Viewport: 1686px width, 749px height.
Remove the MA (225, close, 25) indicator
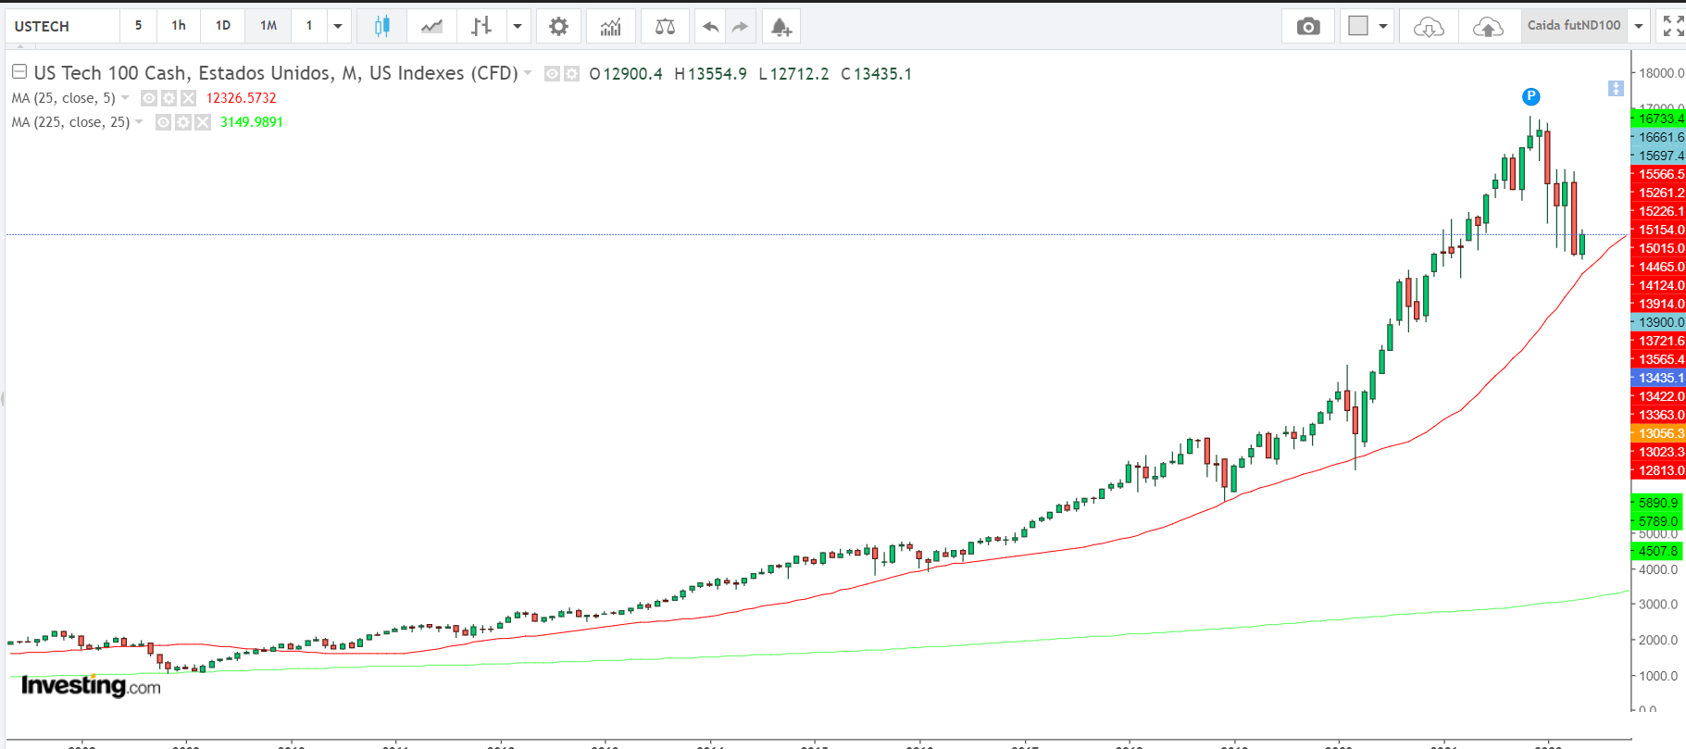[203, 122]
